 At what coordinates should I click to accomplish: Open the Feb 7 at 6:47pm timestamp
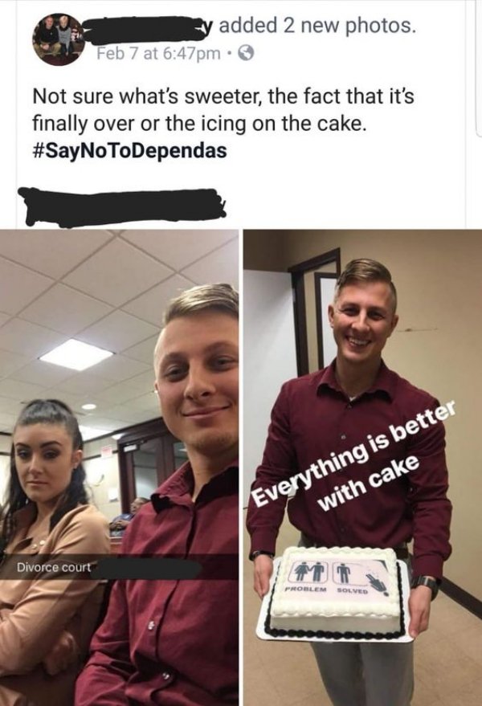(x=158, y=54)
